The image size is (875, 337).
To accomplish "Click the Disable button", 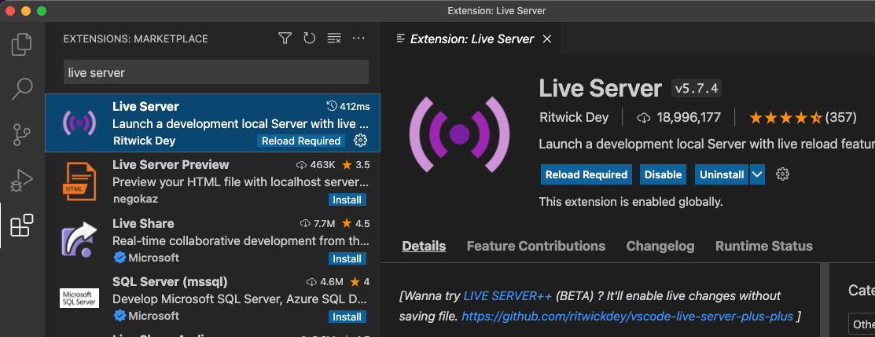I will (663, 174).
